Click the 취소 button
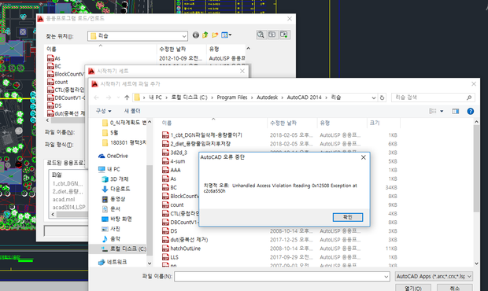Viewport: 488px width, 291px height. click(455, 288)
